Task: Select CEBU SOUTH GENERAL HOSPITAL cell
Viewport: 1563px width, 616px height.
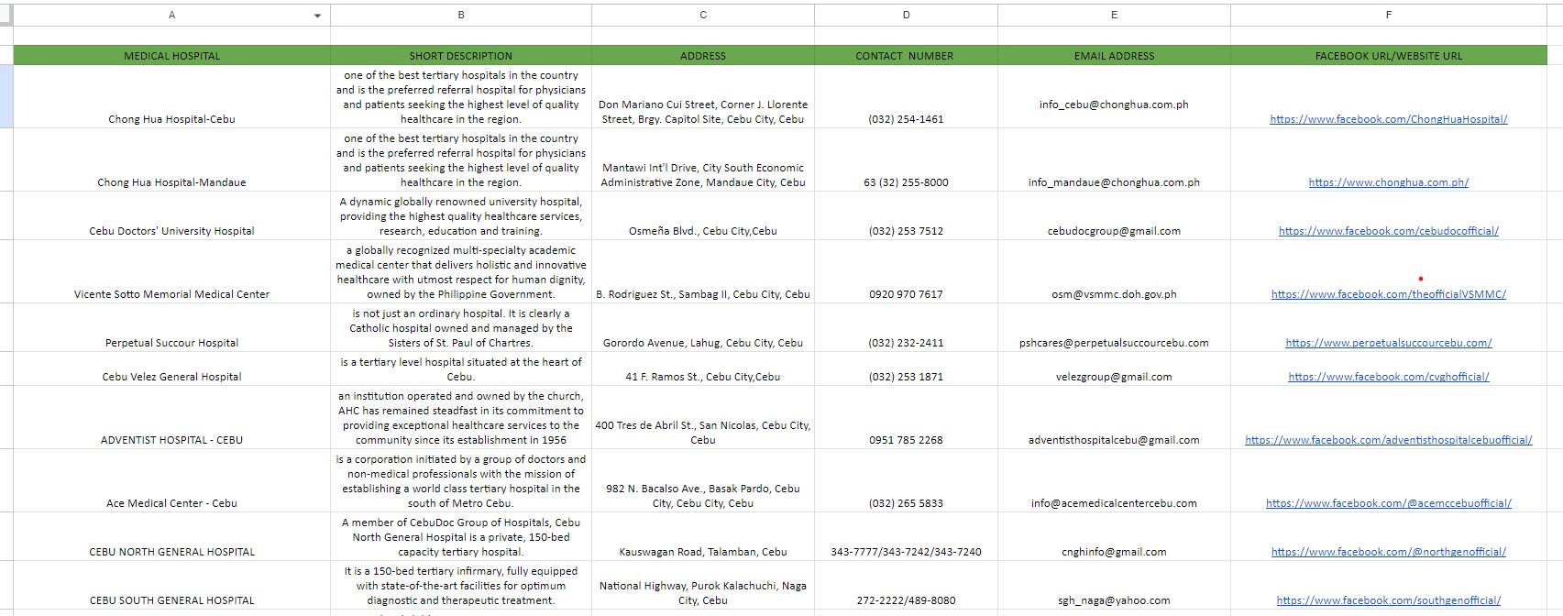Action: point(172,586)
